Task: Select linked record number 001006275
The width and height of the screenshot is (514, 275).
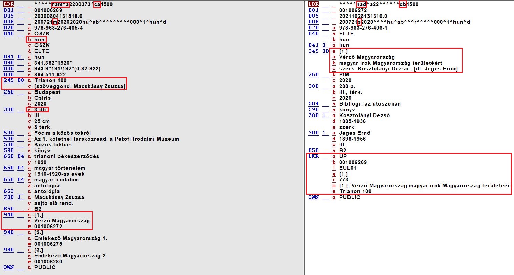Action: point(48,244)
